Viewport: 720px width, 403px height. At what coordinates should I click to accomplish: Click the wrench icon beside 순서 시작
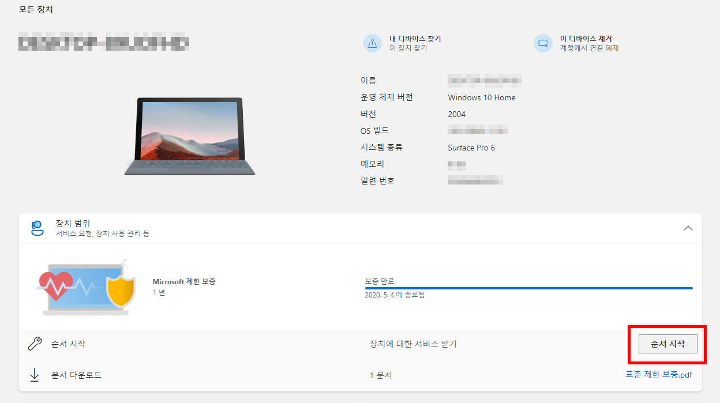pyautogui.click(x=35, y=344)
